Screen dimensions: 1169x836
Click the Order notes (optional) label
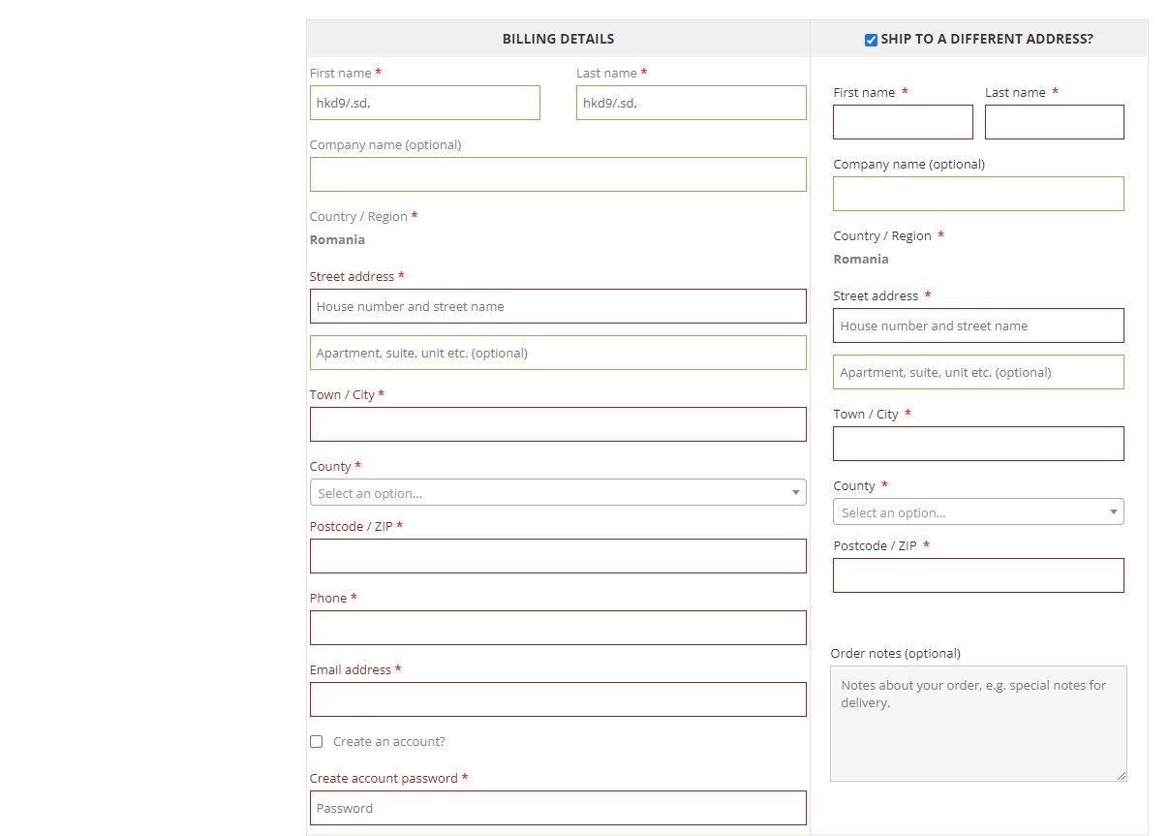click(x=896, y=653)
